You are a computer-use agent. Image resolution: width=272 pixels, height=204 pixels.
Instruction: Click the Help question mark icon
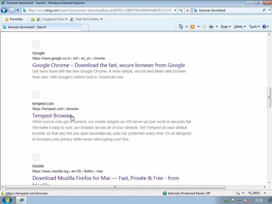(264, 27)
